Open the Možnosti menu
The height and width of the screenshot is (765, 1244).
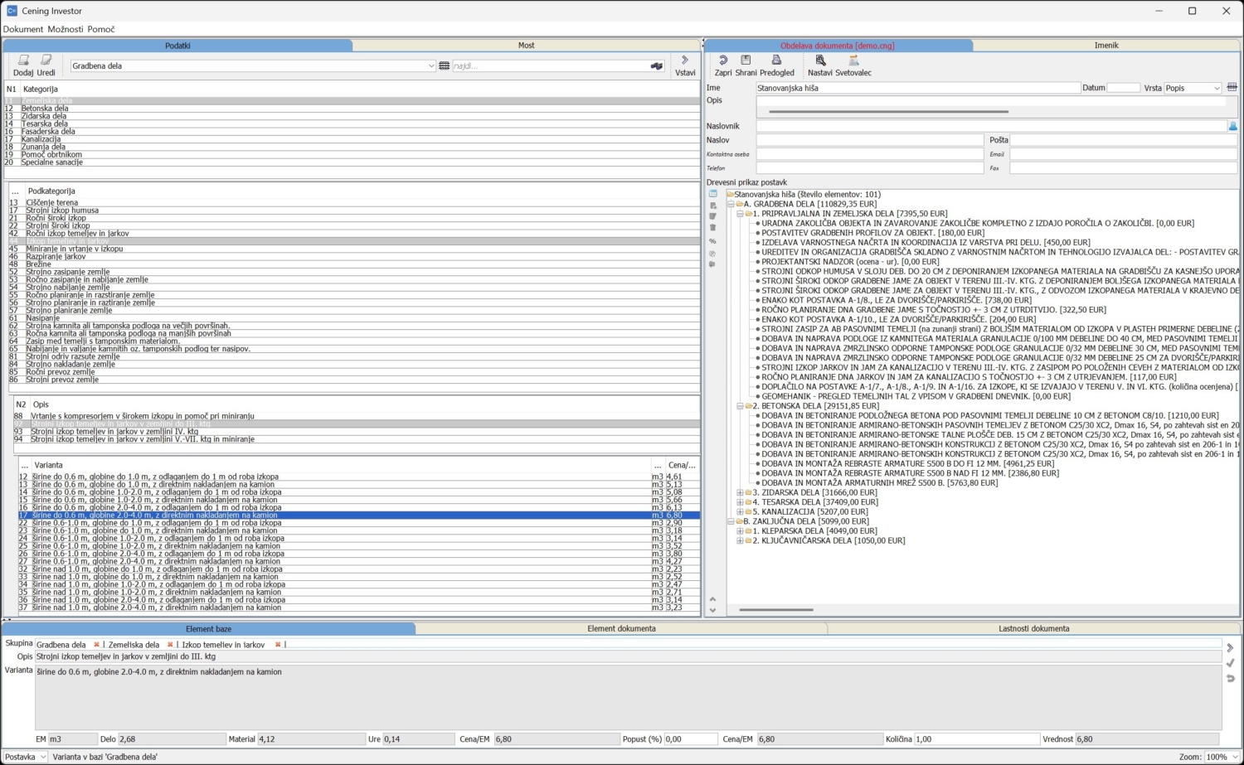coord(66,29)
